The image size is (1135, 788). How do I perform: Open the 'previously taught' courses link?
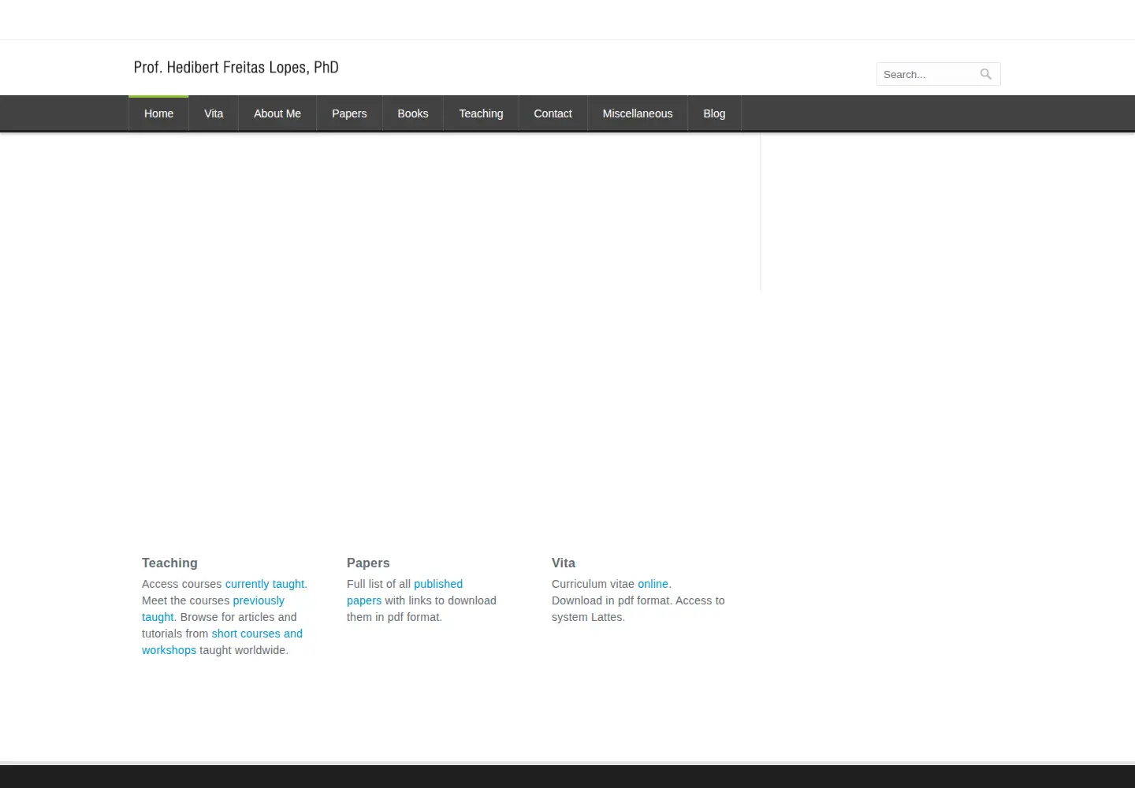click(259, 600)
